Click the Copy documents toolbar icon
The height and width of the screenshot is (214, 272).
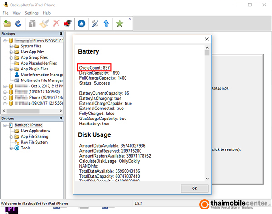[x=32, y=24]
